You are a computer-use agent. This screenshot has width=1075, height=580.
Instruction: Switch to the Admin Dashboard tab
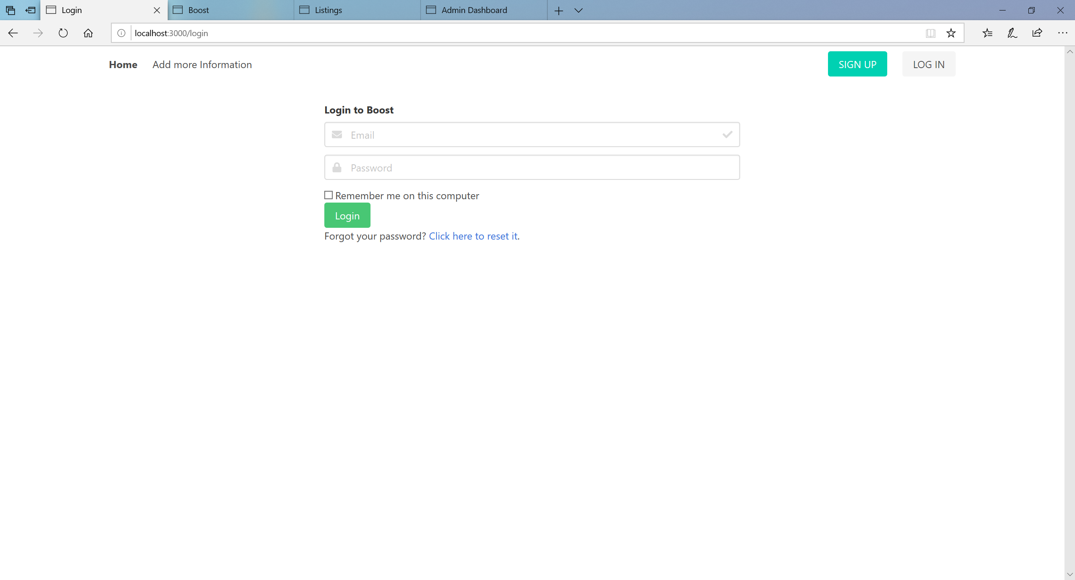[x=474, y=11]
